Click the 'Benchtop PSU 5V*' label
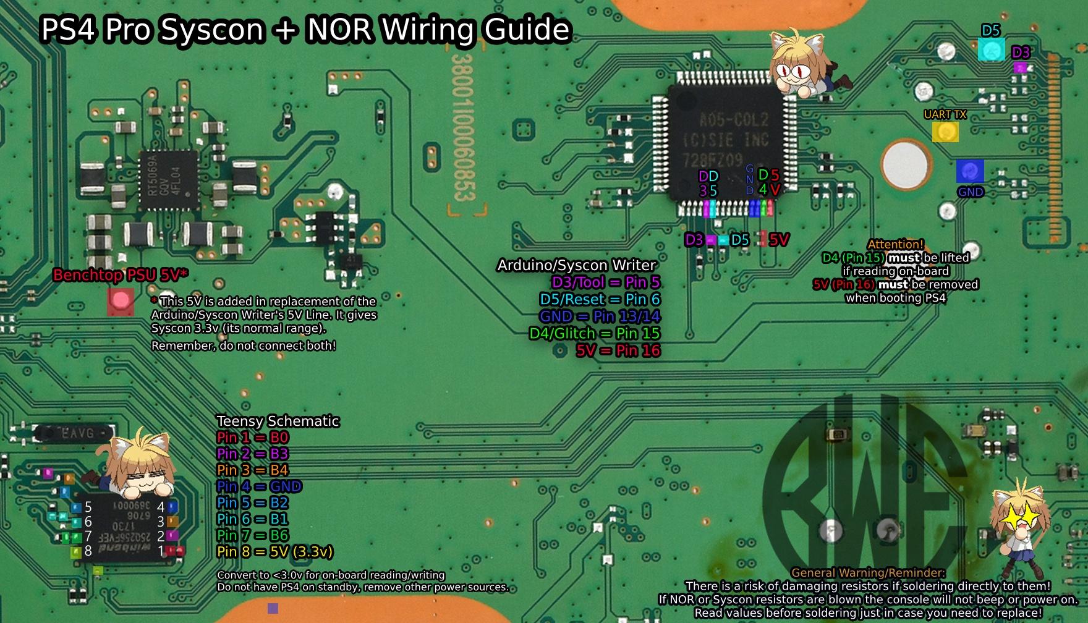 click(x=121, y=275)
